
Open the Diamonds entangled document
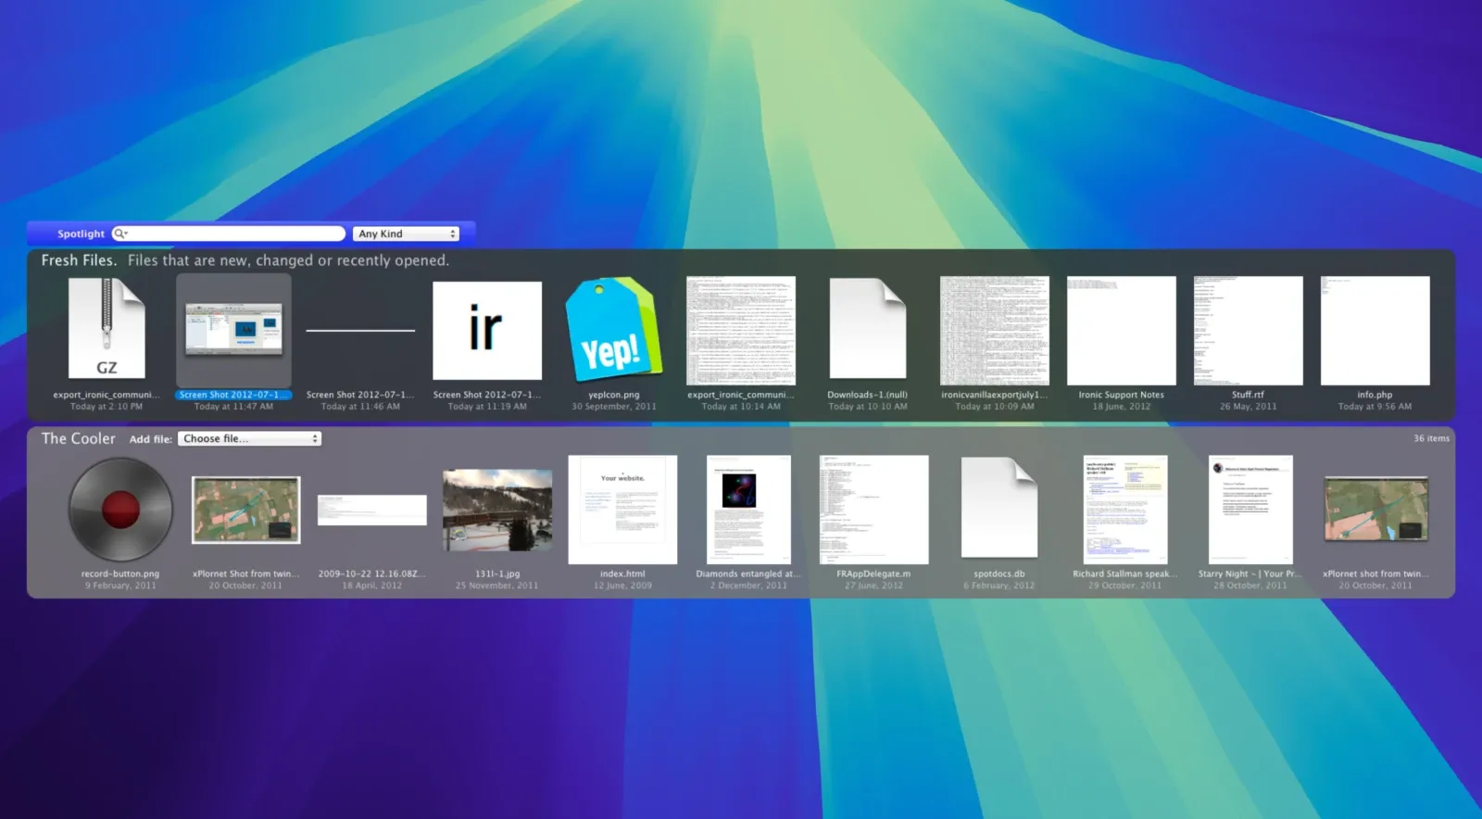coord(748,510)
